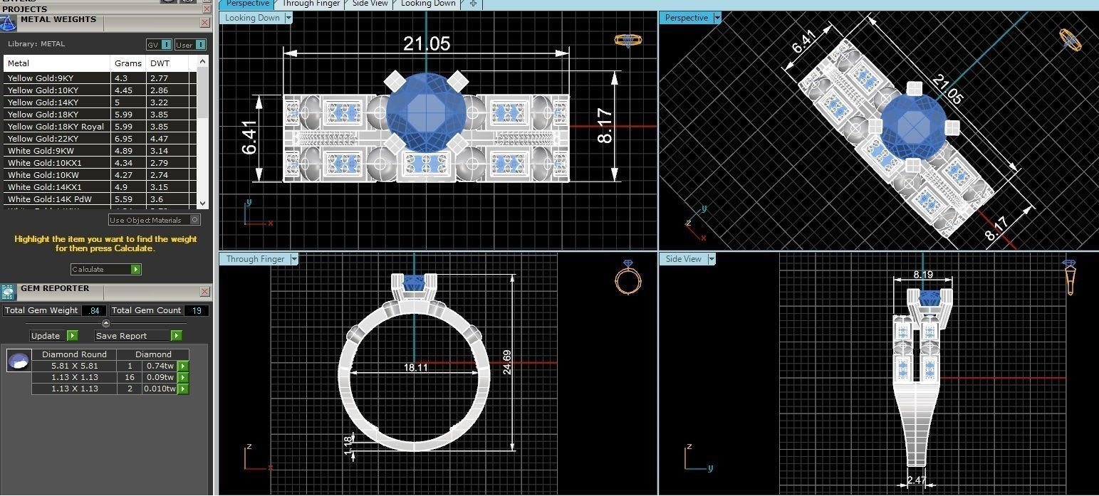Click the green arrow on the 0.74tw row
This screenshot has width=1099, height=496.
tap(183, 366)
